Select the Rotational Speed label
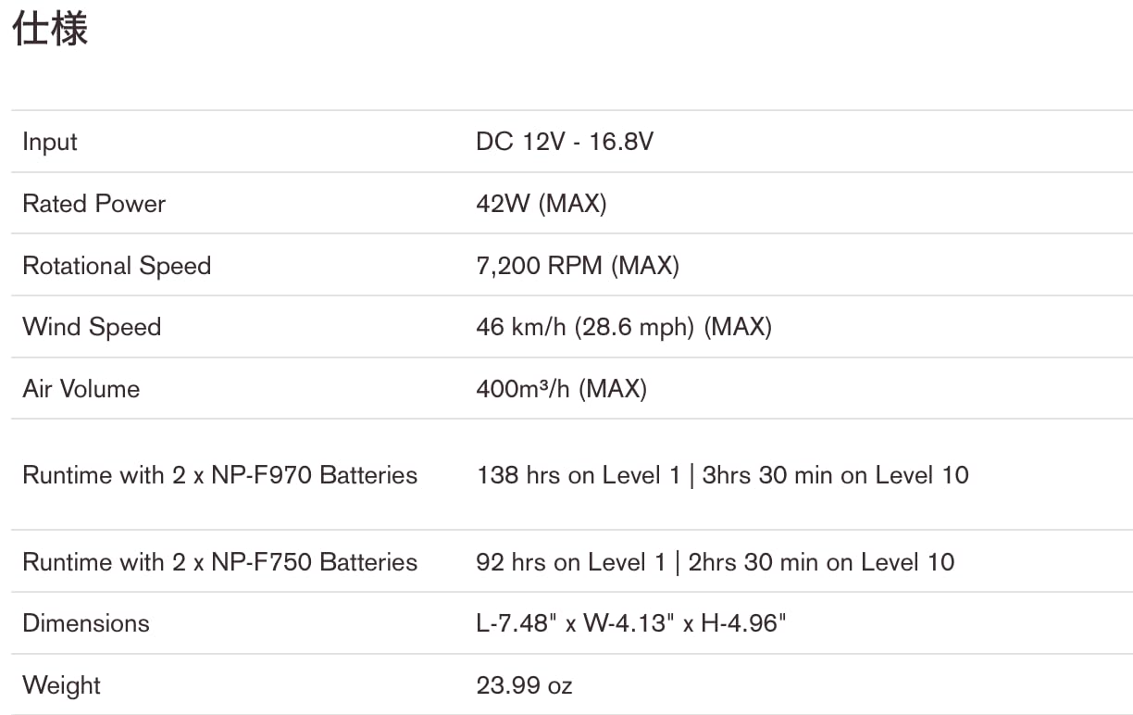The width and height of the screenshot is (1133, 715). point(117,266)
